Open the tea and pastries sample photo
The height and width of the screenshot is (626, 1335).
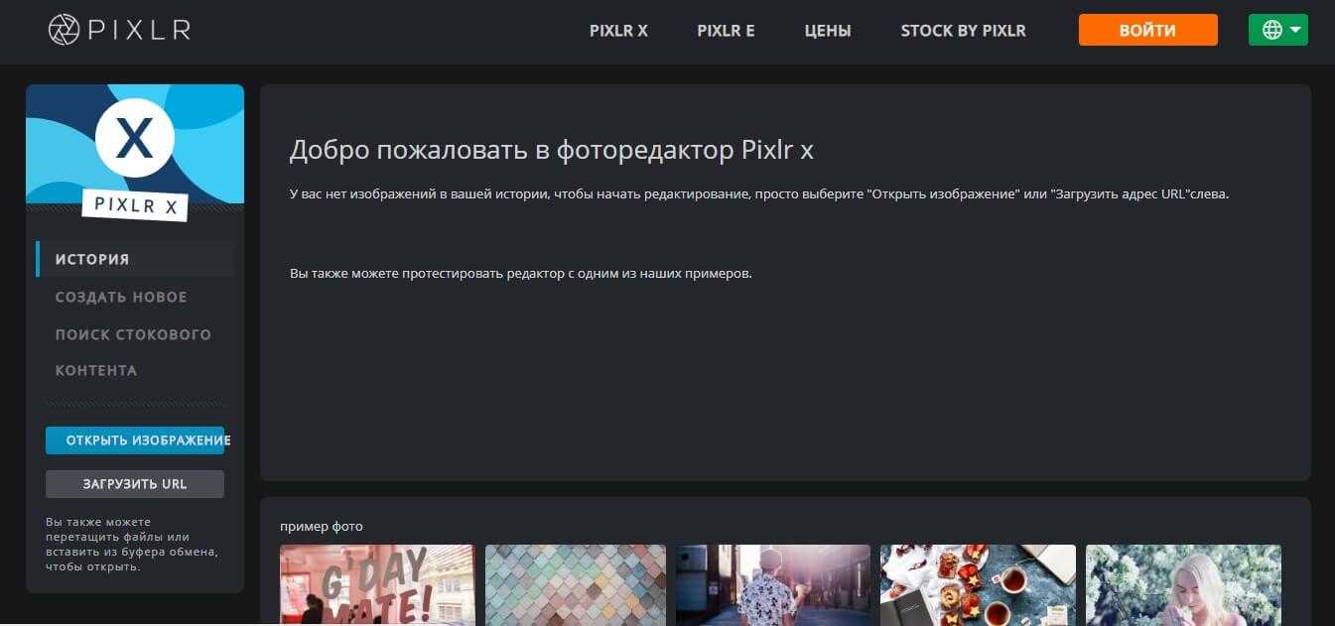[978, 583]
